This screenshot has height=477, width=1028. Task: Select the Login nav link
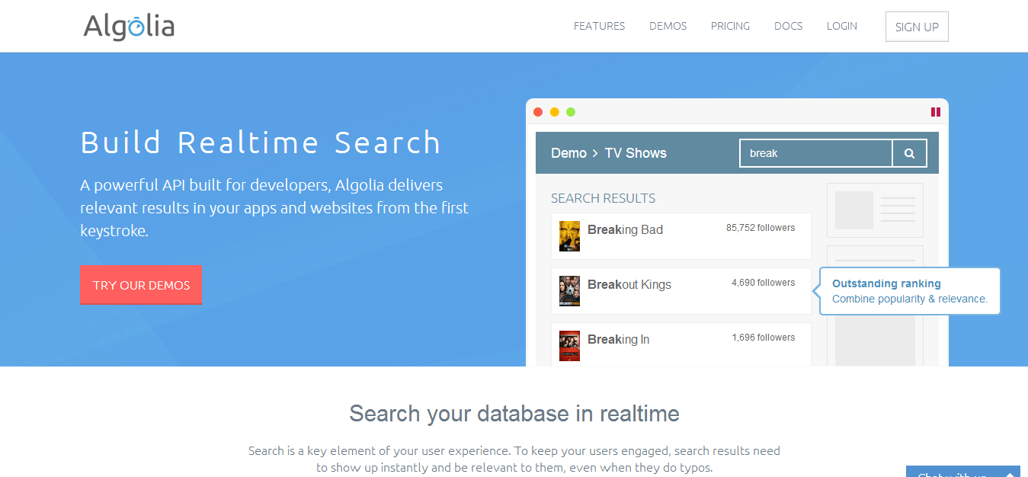pyautogui.click(x=841, y=26)
